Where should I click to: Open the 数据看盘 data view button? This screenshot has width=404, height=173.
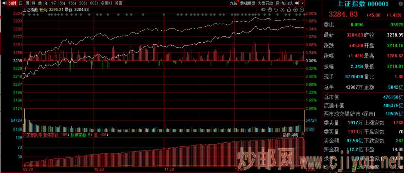248,3
